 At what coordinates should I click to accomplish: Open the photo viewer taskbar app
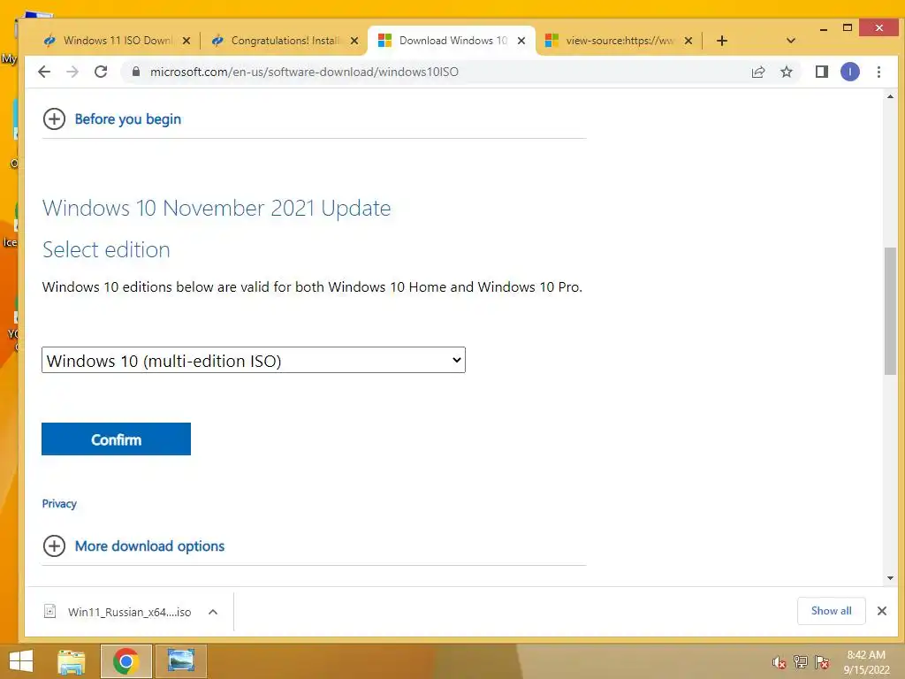(x=180, y=661)
